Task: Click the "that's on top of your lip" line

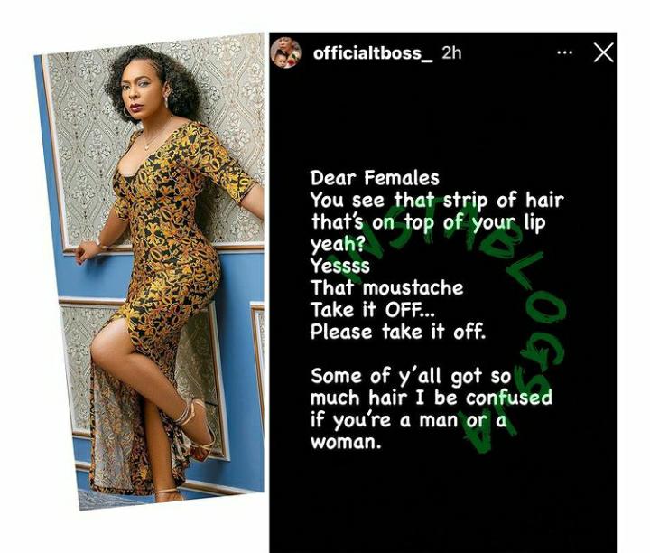Action: 428,223
